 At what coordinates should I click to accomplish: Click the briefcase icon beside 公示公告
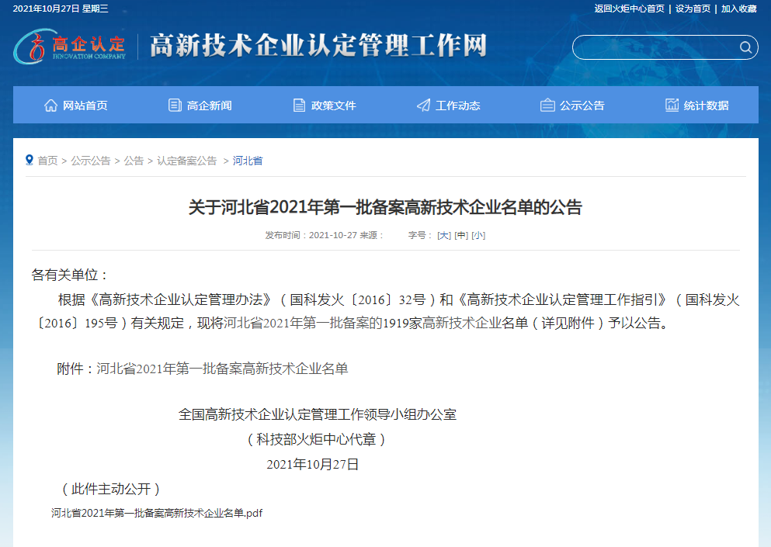547,106
